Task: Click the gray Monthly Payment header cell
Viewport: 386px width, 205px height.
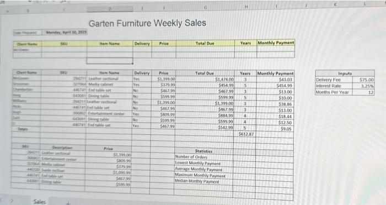Action: point(275,73)
